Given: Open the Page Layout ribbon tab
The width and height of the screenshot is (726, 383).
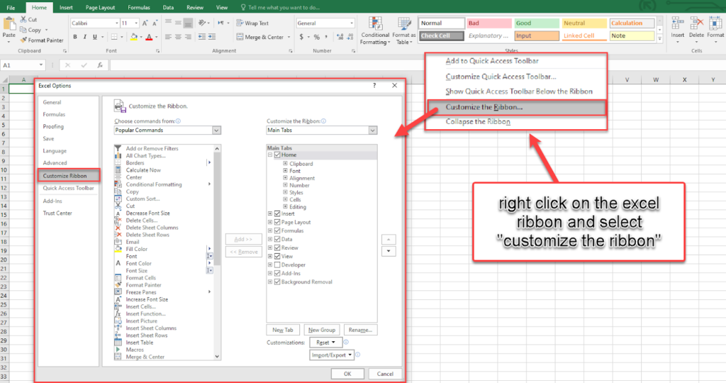Looking at the screenshot, I should [x=100, y=7].
